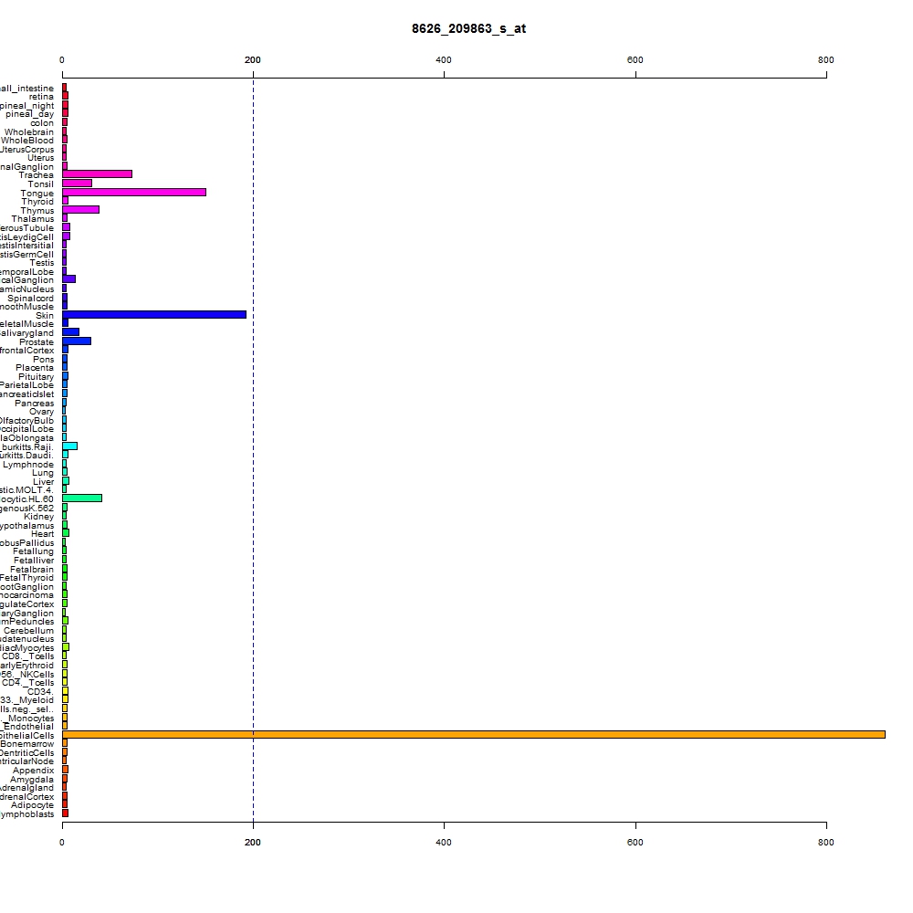This screenshot has height=913, width=913.
Task: Click the dashed vertical line at 200
Action: coord(253,449)
